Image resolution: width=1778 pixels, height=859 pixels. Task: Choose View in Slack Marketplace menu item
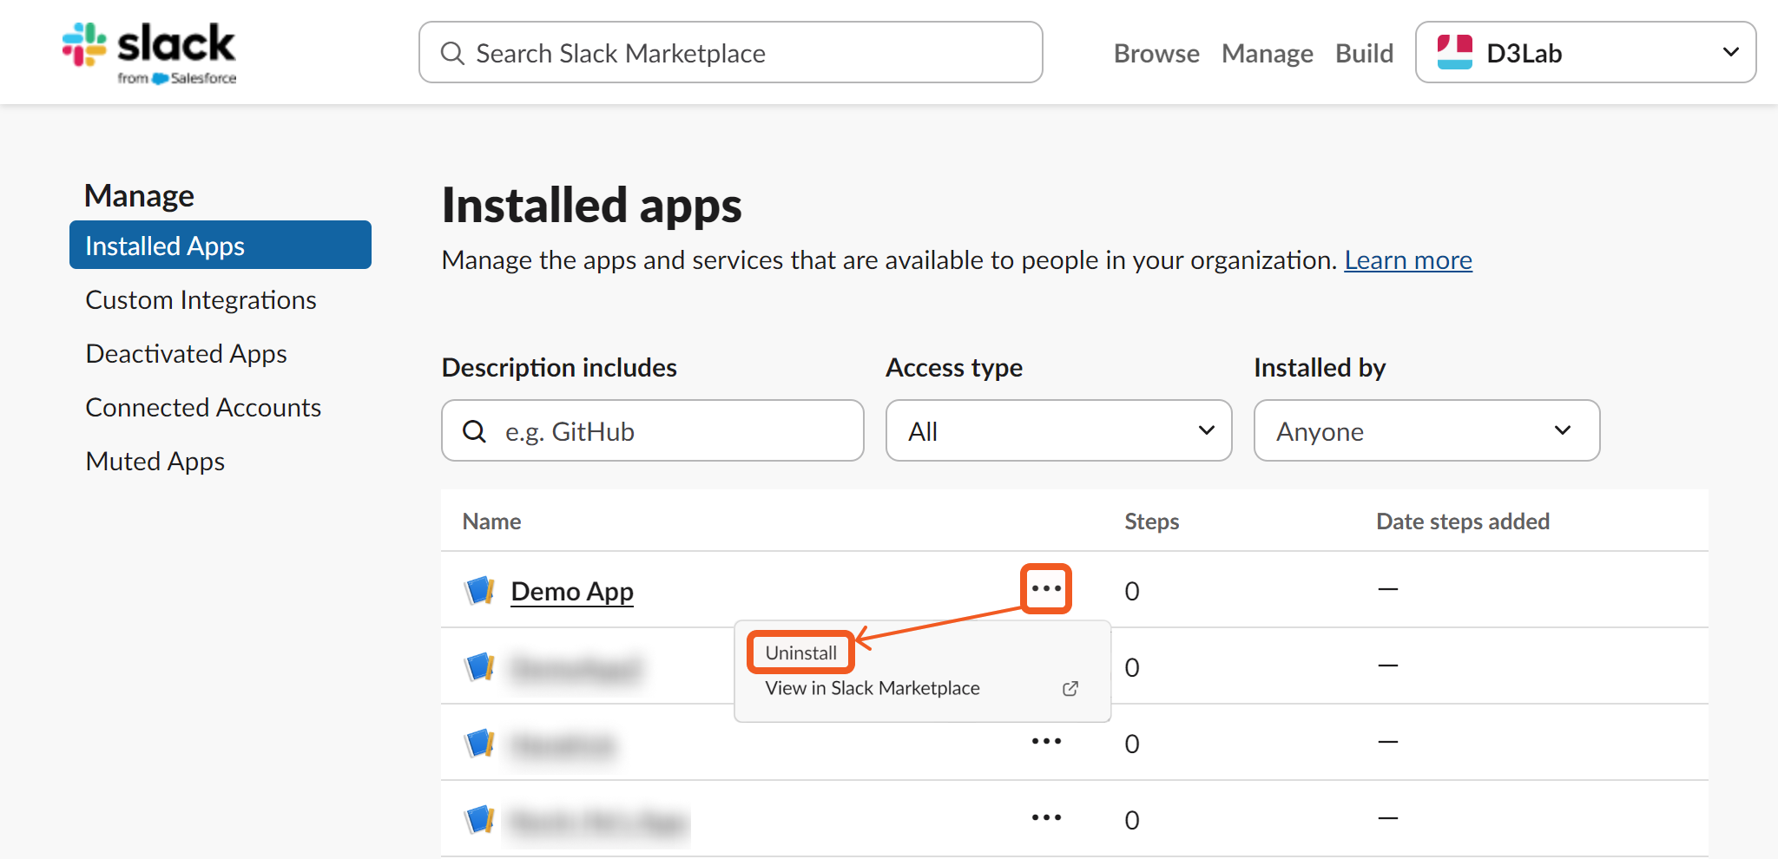coord(873,688)
